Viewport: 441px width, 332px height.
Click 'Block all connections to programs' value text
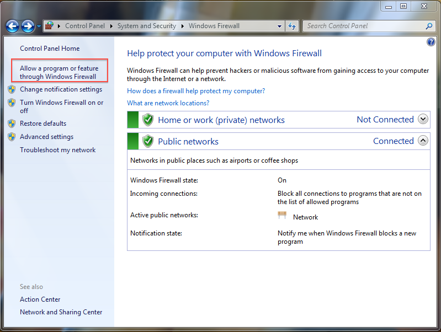pyautogui.click(x=349, y=197)
